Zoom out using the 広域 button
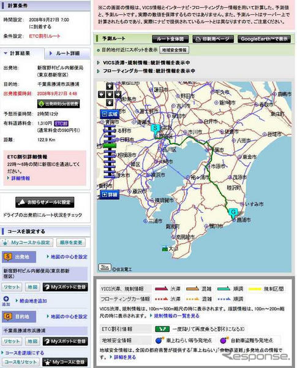The height and width of the screenshot is (368, 297). (x=110, y=114)
